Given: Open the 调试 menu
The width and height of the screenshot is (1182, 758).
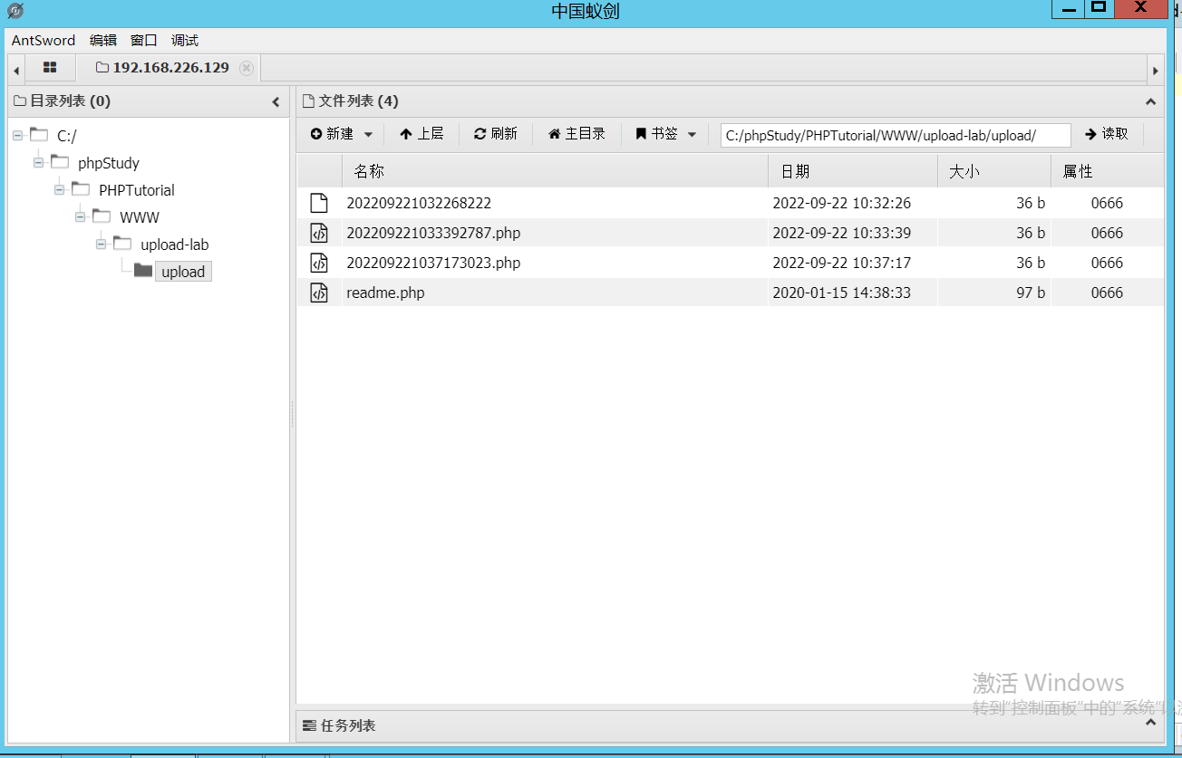Looking at the screenshot, I should pyautogui.click(x=184, y=41).
